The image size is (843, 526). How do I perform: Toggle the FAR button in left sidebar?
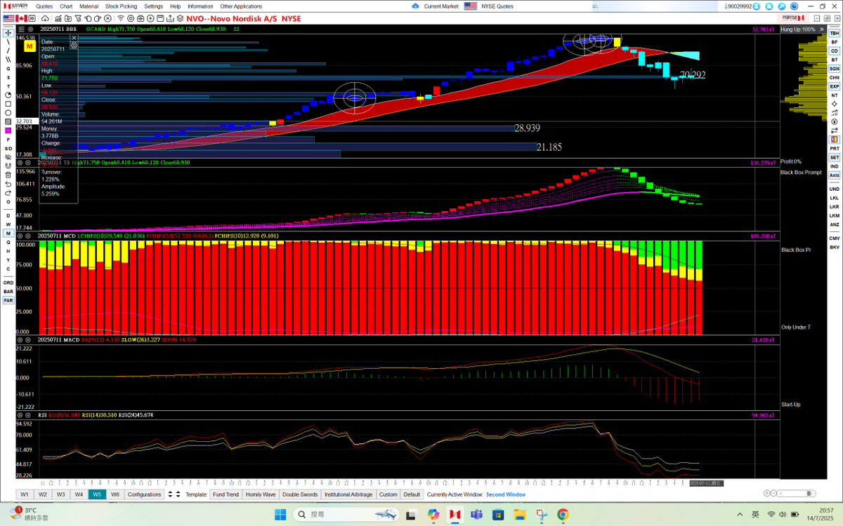click(x=8, y=300)
